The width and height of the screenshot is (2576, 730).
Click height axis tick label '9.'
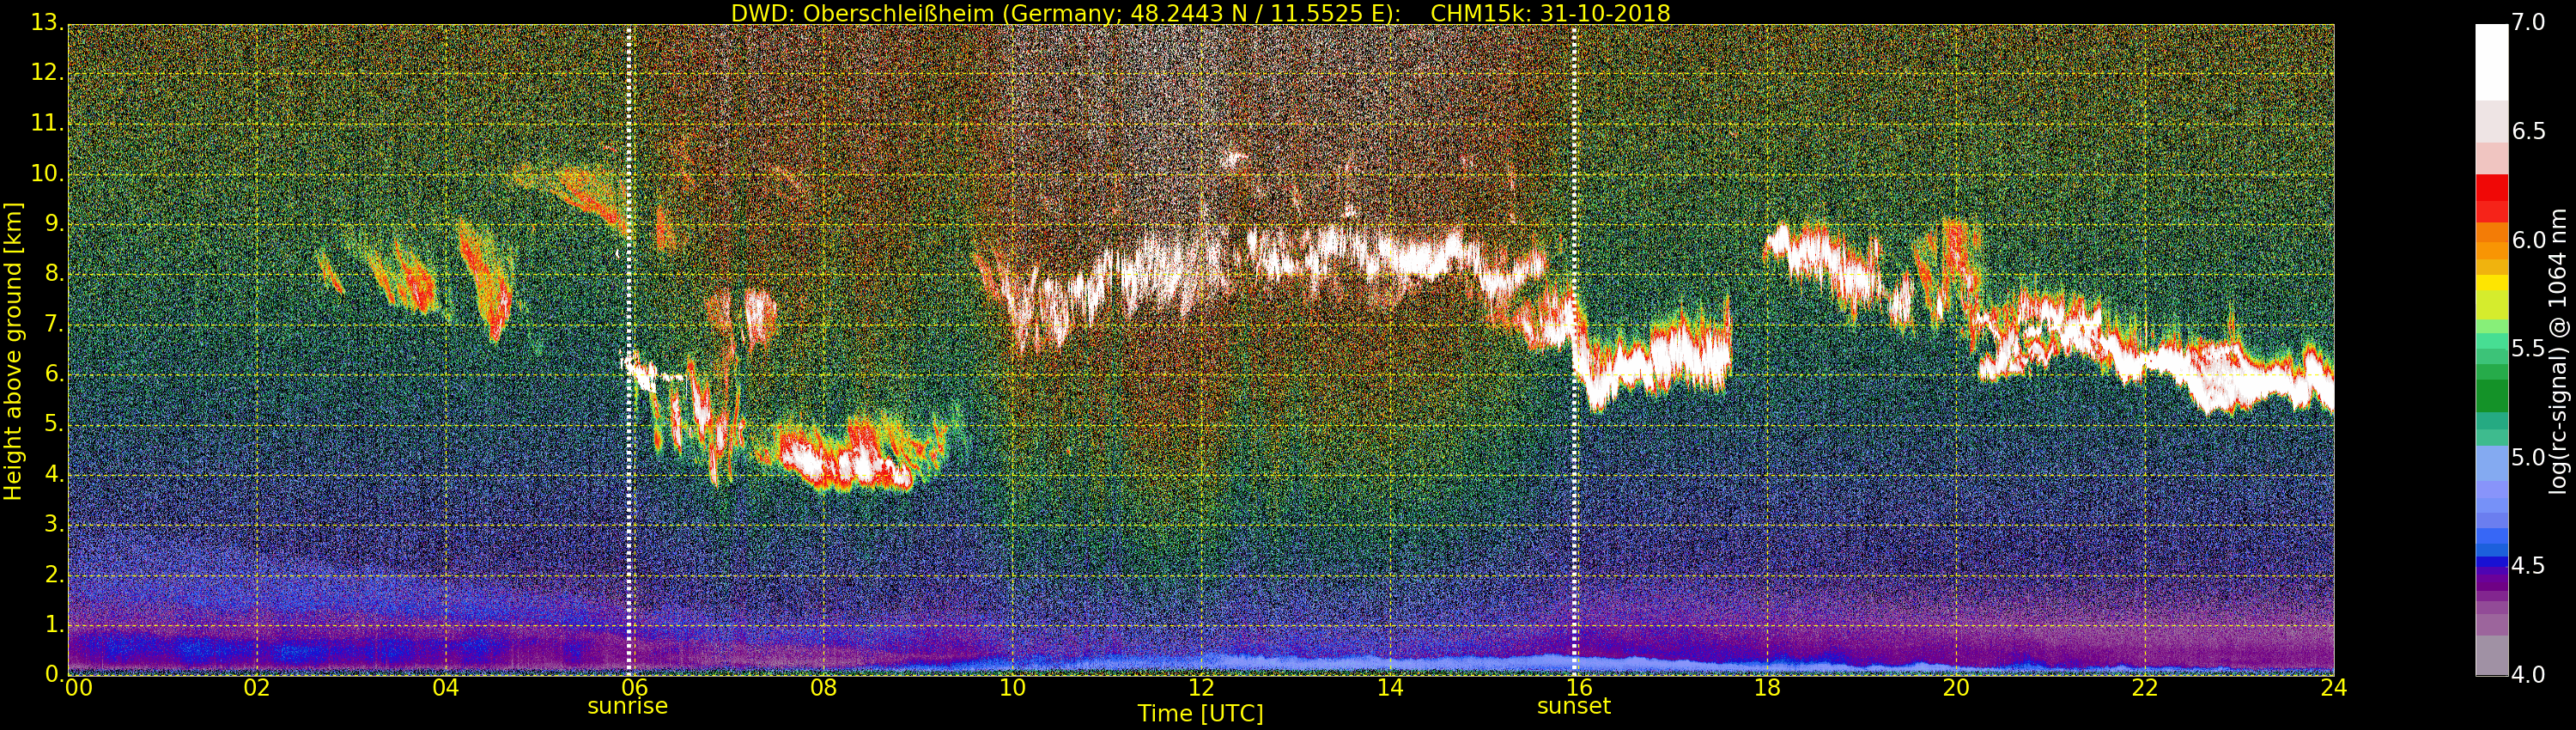pyautogui.click(x=54, y=224)
